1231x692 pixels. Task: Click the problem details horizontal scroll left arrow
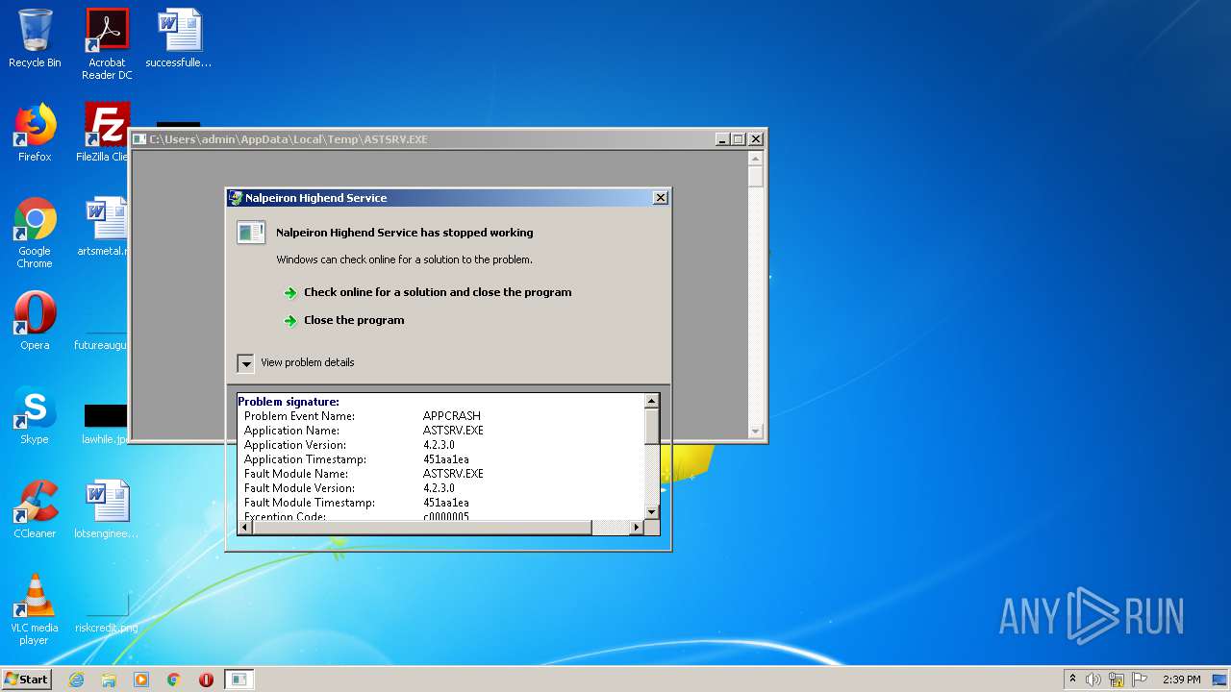245,528
